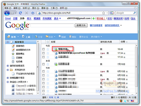This screenshot has width=141, height=106.
Task: Click the 上載 (Upload) toolbar icon
Action: pos(26,37)
